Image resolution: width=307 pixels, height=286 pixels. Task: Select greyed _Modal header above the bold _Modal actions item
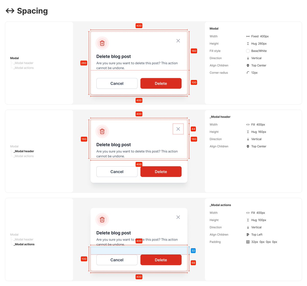[24, 239]
